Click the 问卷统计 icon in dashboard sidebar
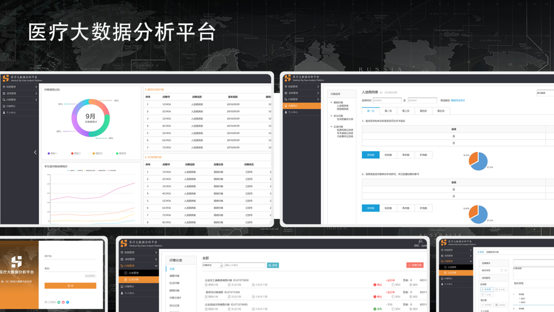Screen dimensions: 554x312 coord(4,106)
